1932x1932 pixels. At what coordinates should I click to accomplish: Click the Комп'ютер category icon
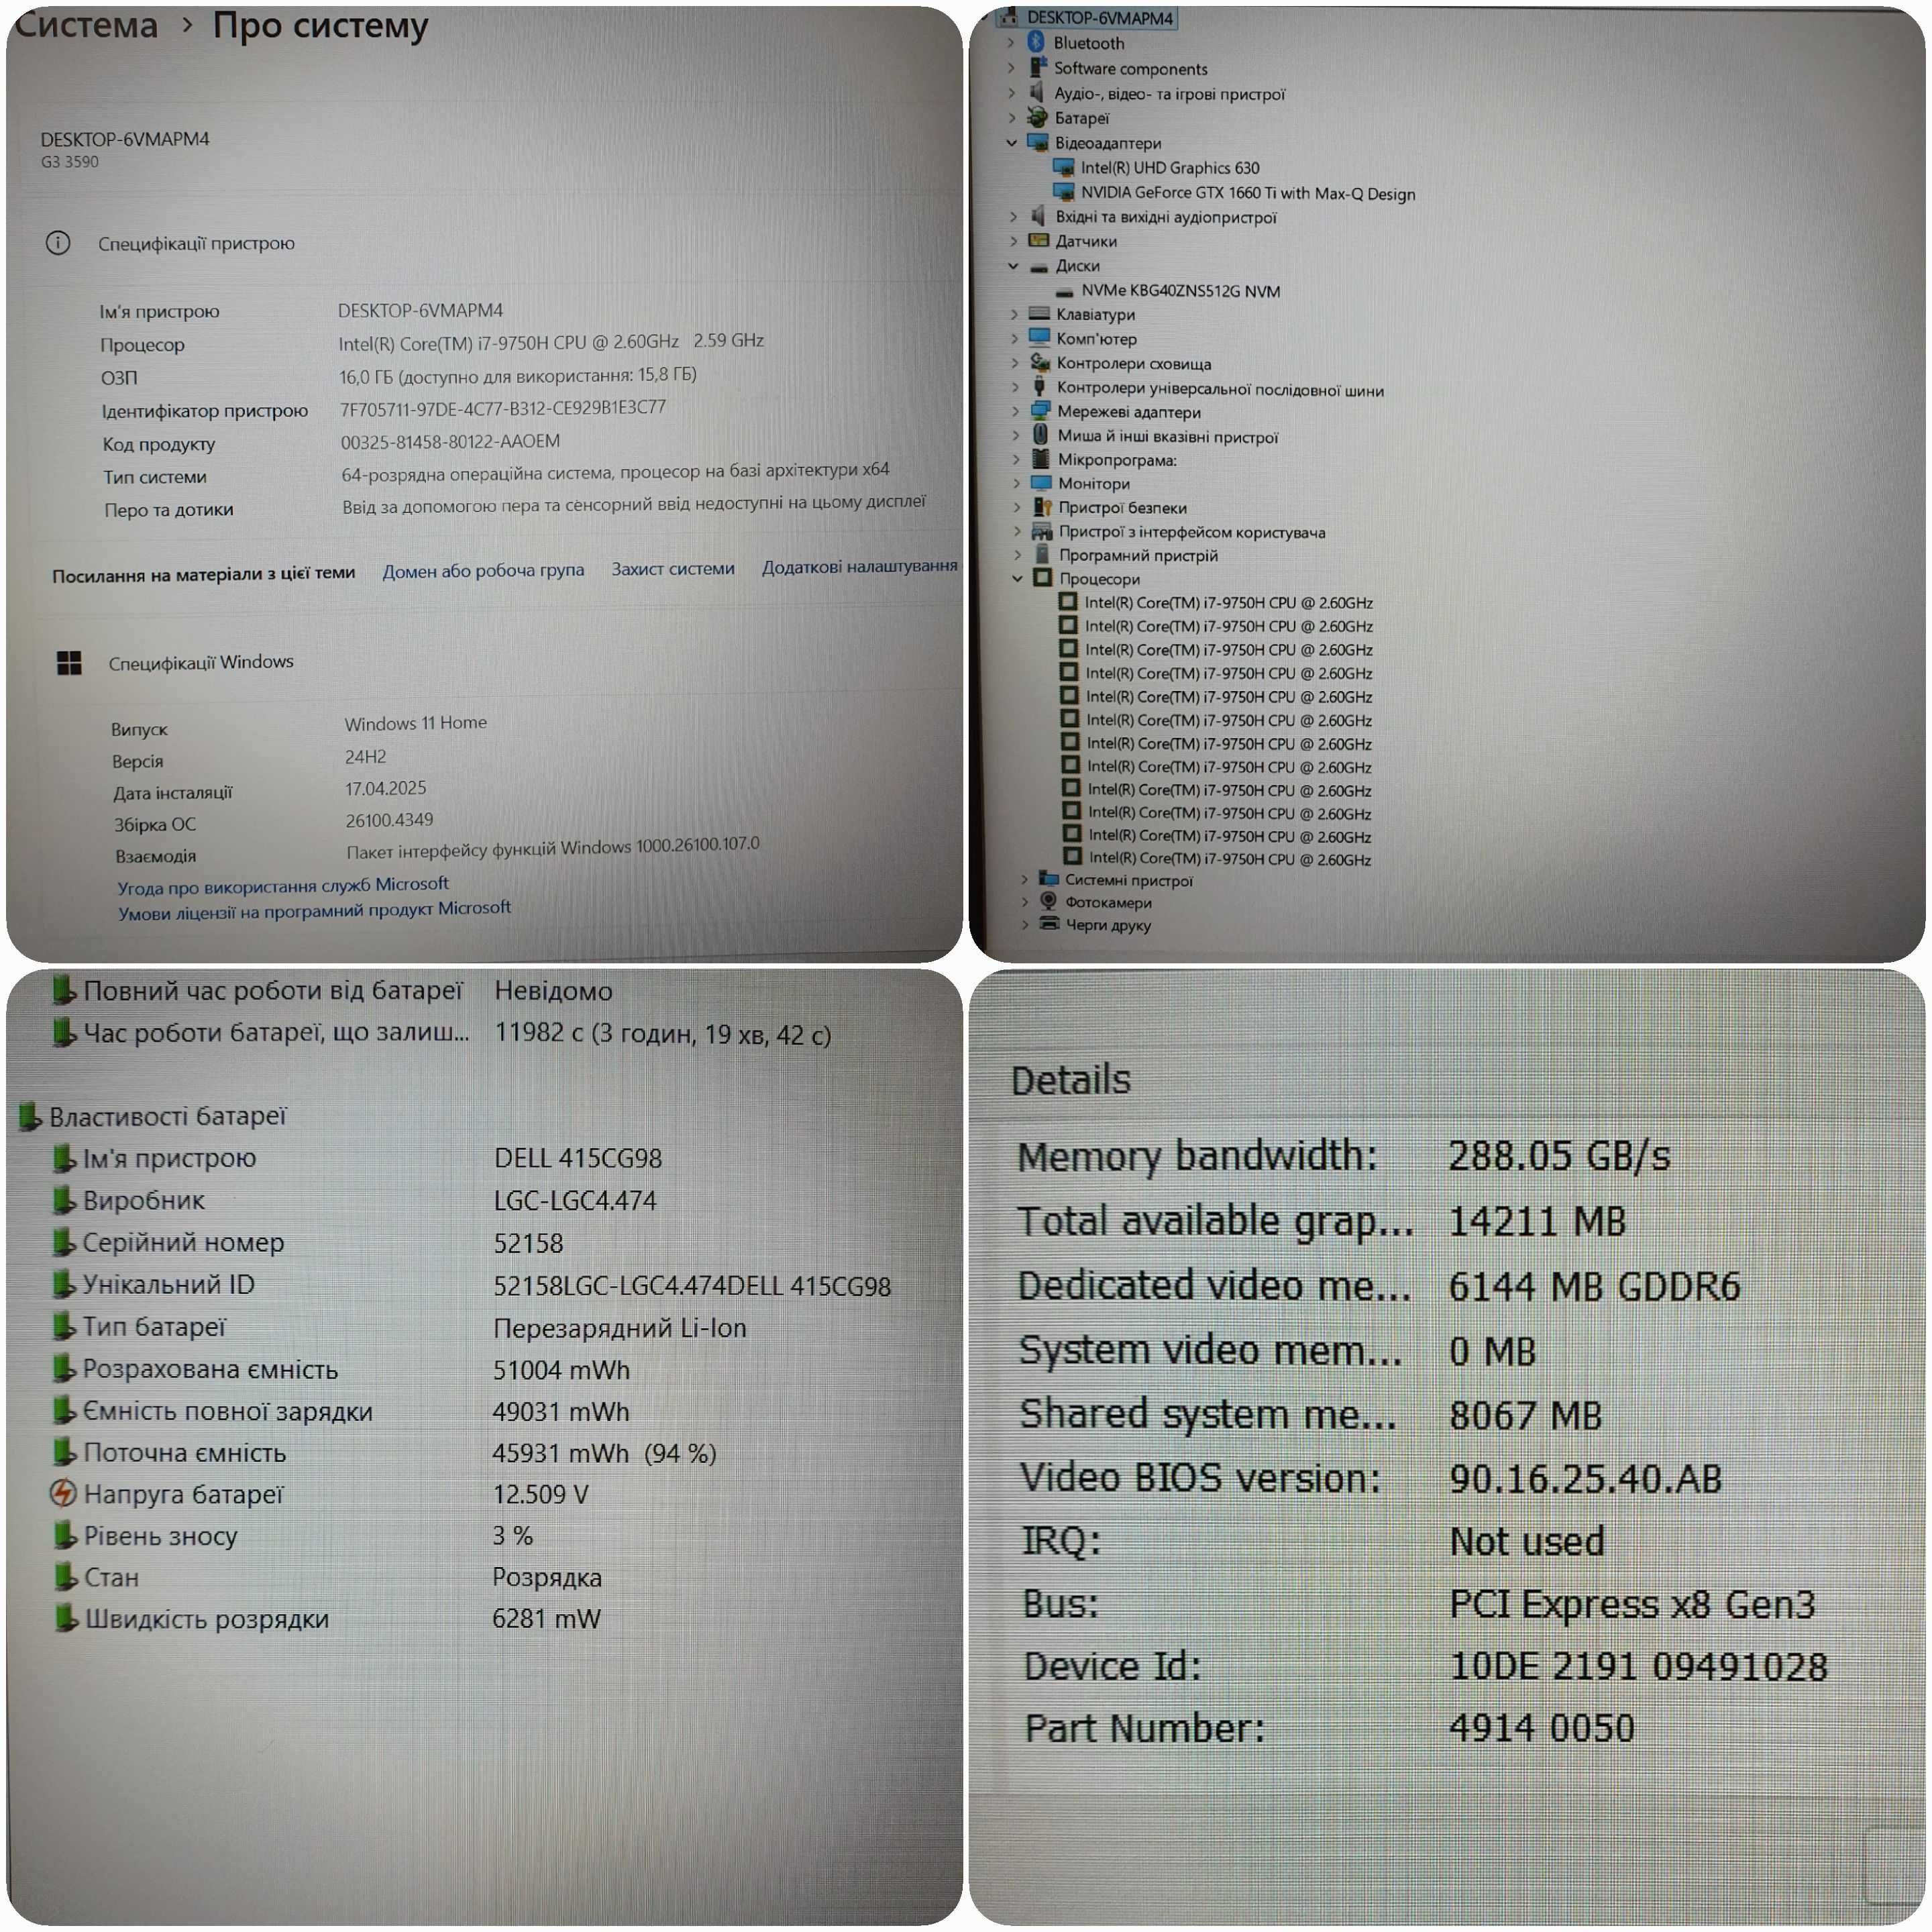click(1040, 338)
